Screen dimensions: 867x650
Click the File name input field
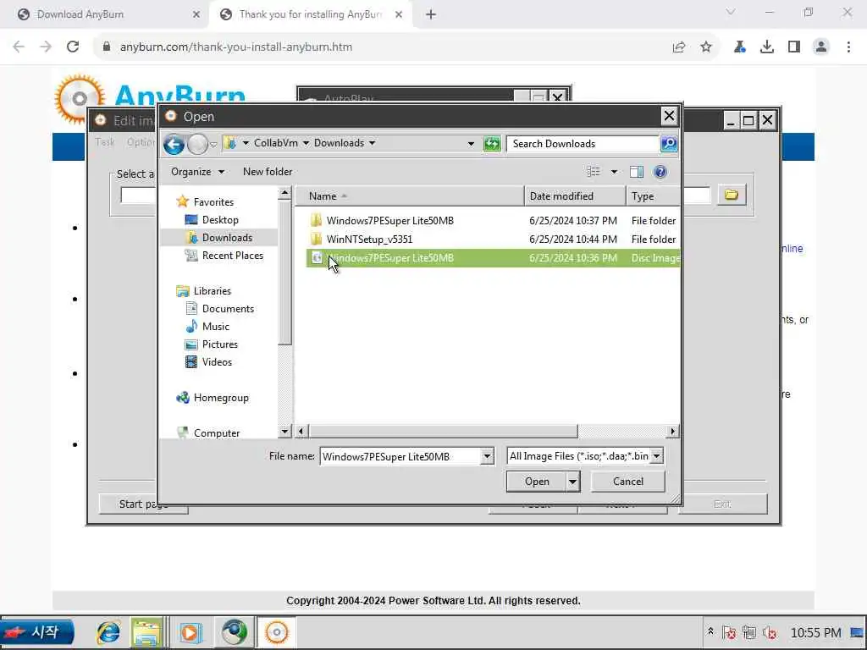tap(400, 456)
